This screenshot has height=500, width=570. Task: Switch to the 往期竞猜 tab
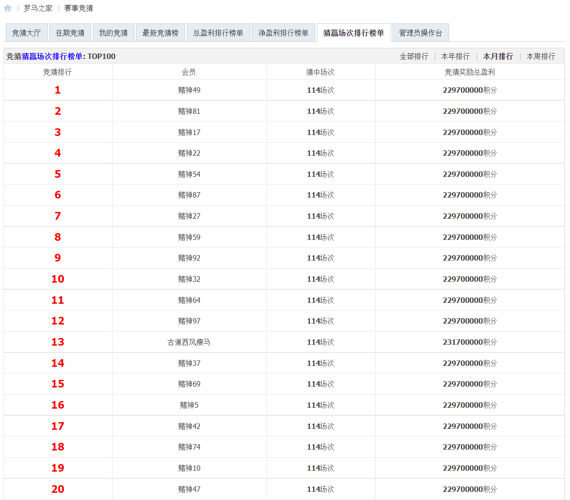[70, 33]
